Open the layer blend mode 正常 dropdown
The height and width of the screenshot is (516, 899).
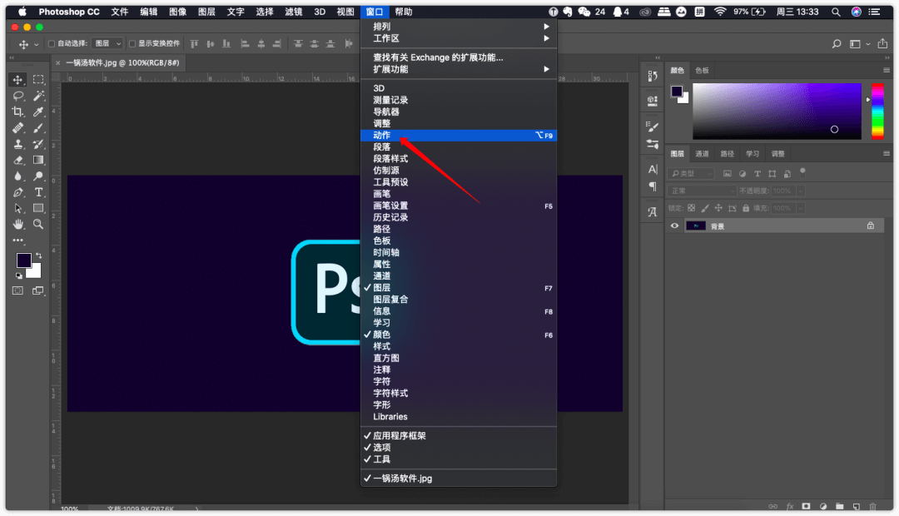point(701,191)
